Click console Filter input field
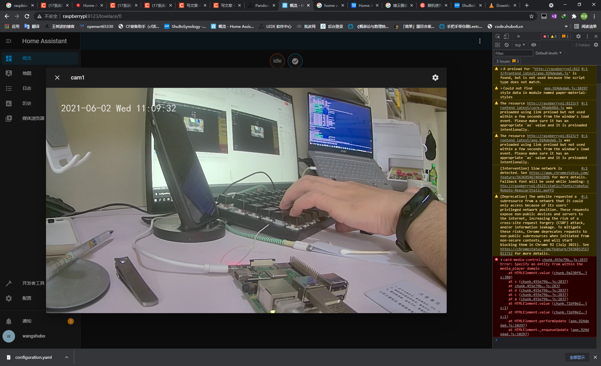 pos(513,53)
